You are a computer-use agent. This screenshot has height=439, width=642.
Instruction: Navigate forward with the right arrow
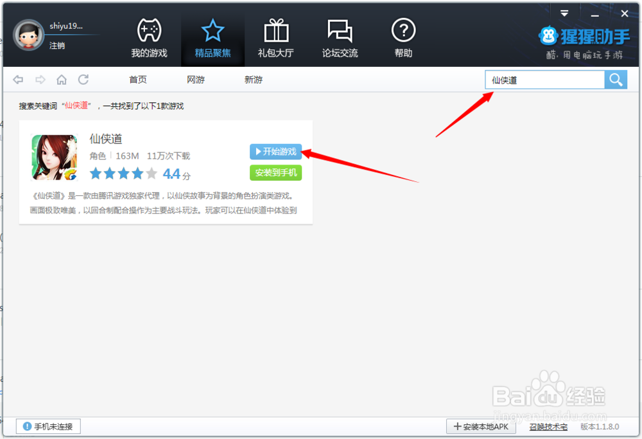coord(40,80)
